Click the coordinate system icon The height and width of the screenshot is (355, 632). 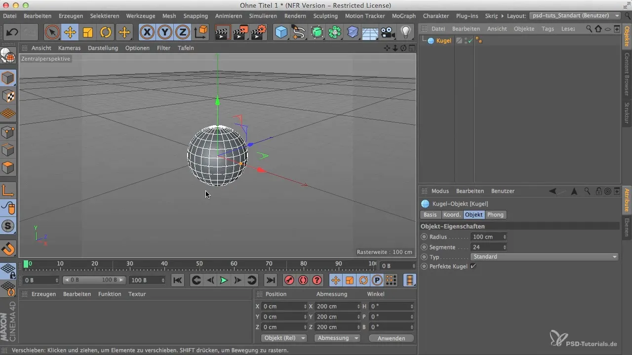click(201, 33)
